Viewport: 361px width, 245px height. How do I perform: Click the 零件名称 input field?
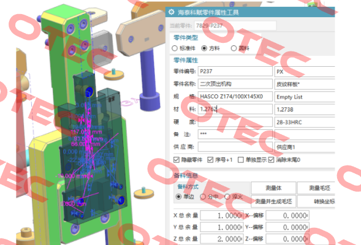point(235,84)
